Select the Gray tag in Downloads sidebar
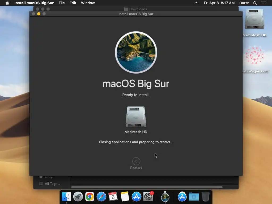 [x=46, y=177]
